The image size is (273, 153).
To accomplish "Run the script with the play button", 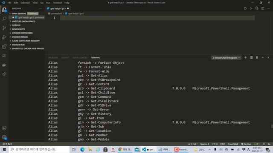I will point(246,8).
